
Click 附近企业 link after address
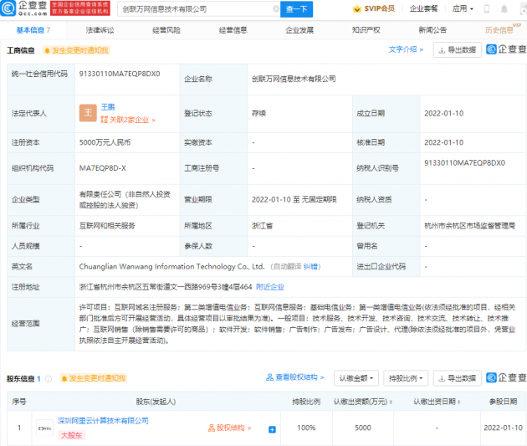coord(270,287)
